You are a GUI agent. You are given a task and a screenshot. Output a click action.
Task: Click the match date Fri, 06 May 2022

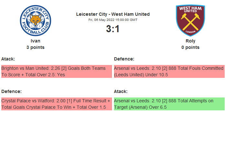(x=113, y=20)
